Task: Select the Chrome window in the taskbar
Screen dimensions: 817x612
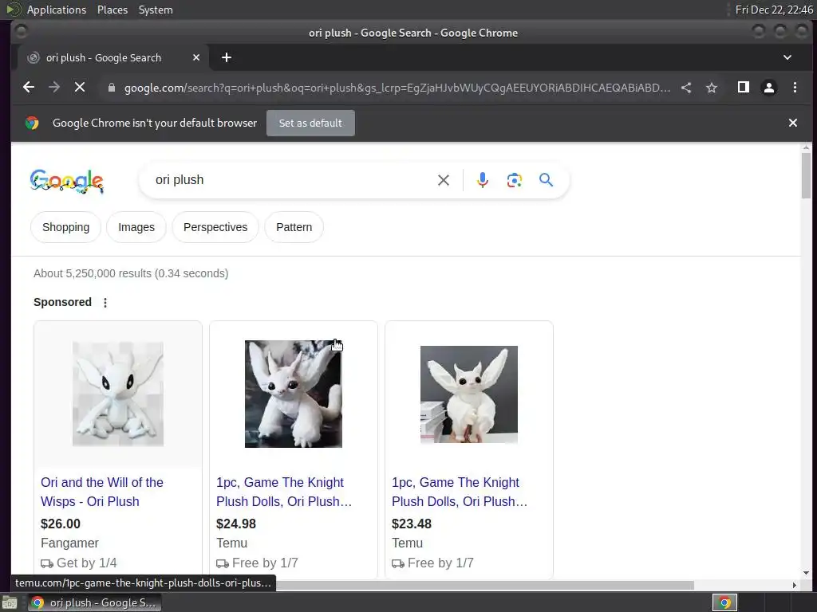Action: (94, 602)
